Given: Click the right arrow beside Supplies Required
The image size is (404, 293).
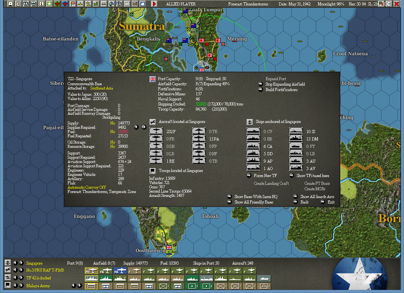Looking at the screenshot, I should click(137, 127).
